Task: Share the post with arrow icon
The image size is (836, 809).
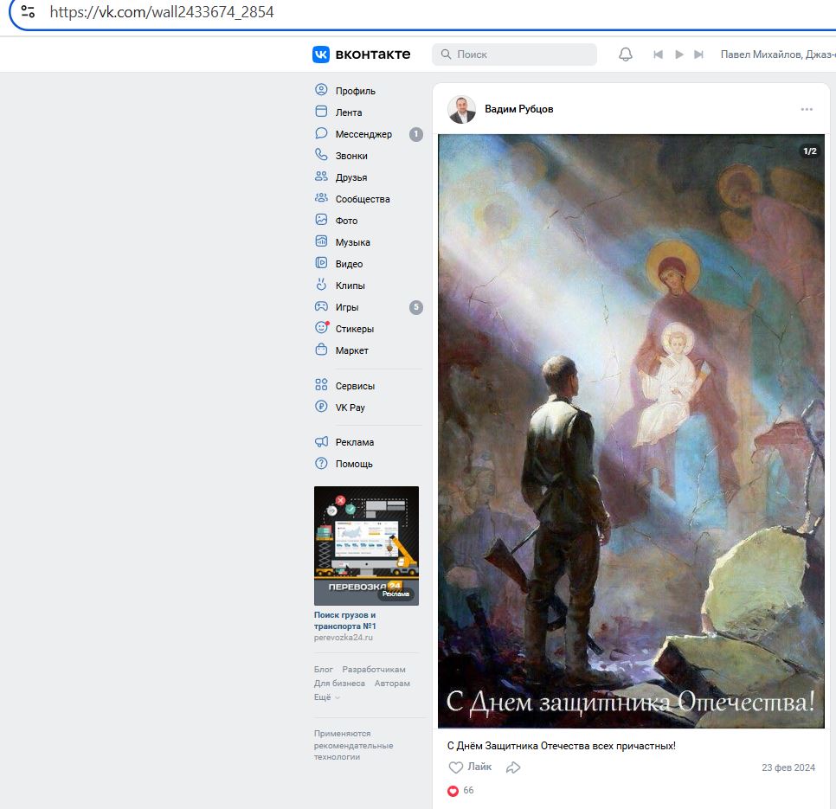Action: coord(513,767)
